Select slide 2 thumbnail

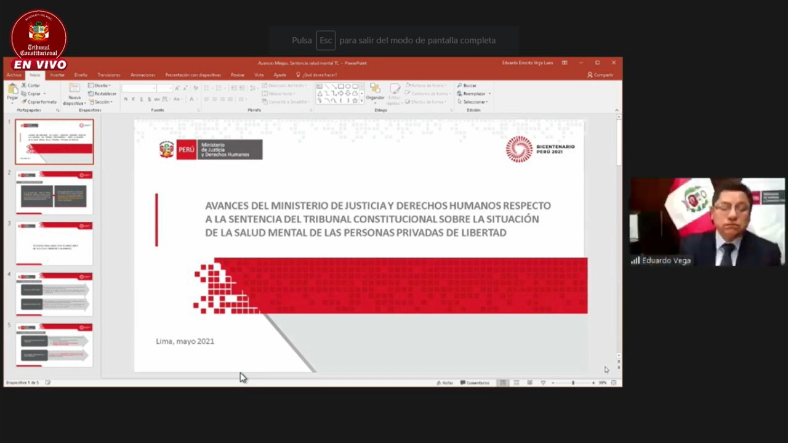click(54, 192)
